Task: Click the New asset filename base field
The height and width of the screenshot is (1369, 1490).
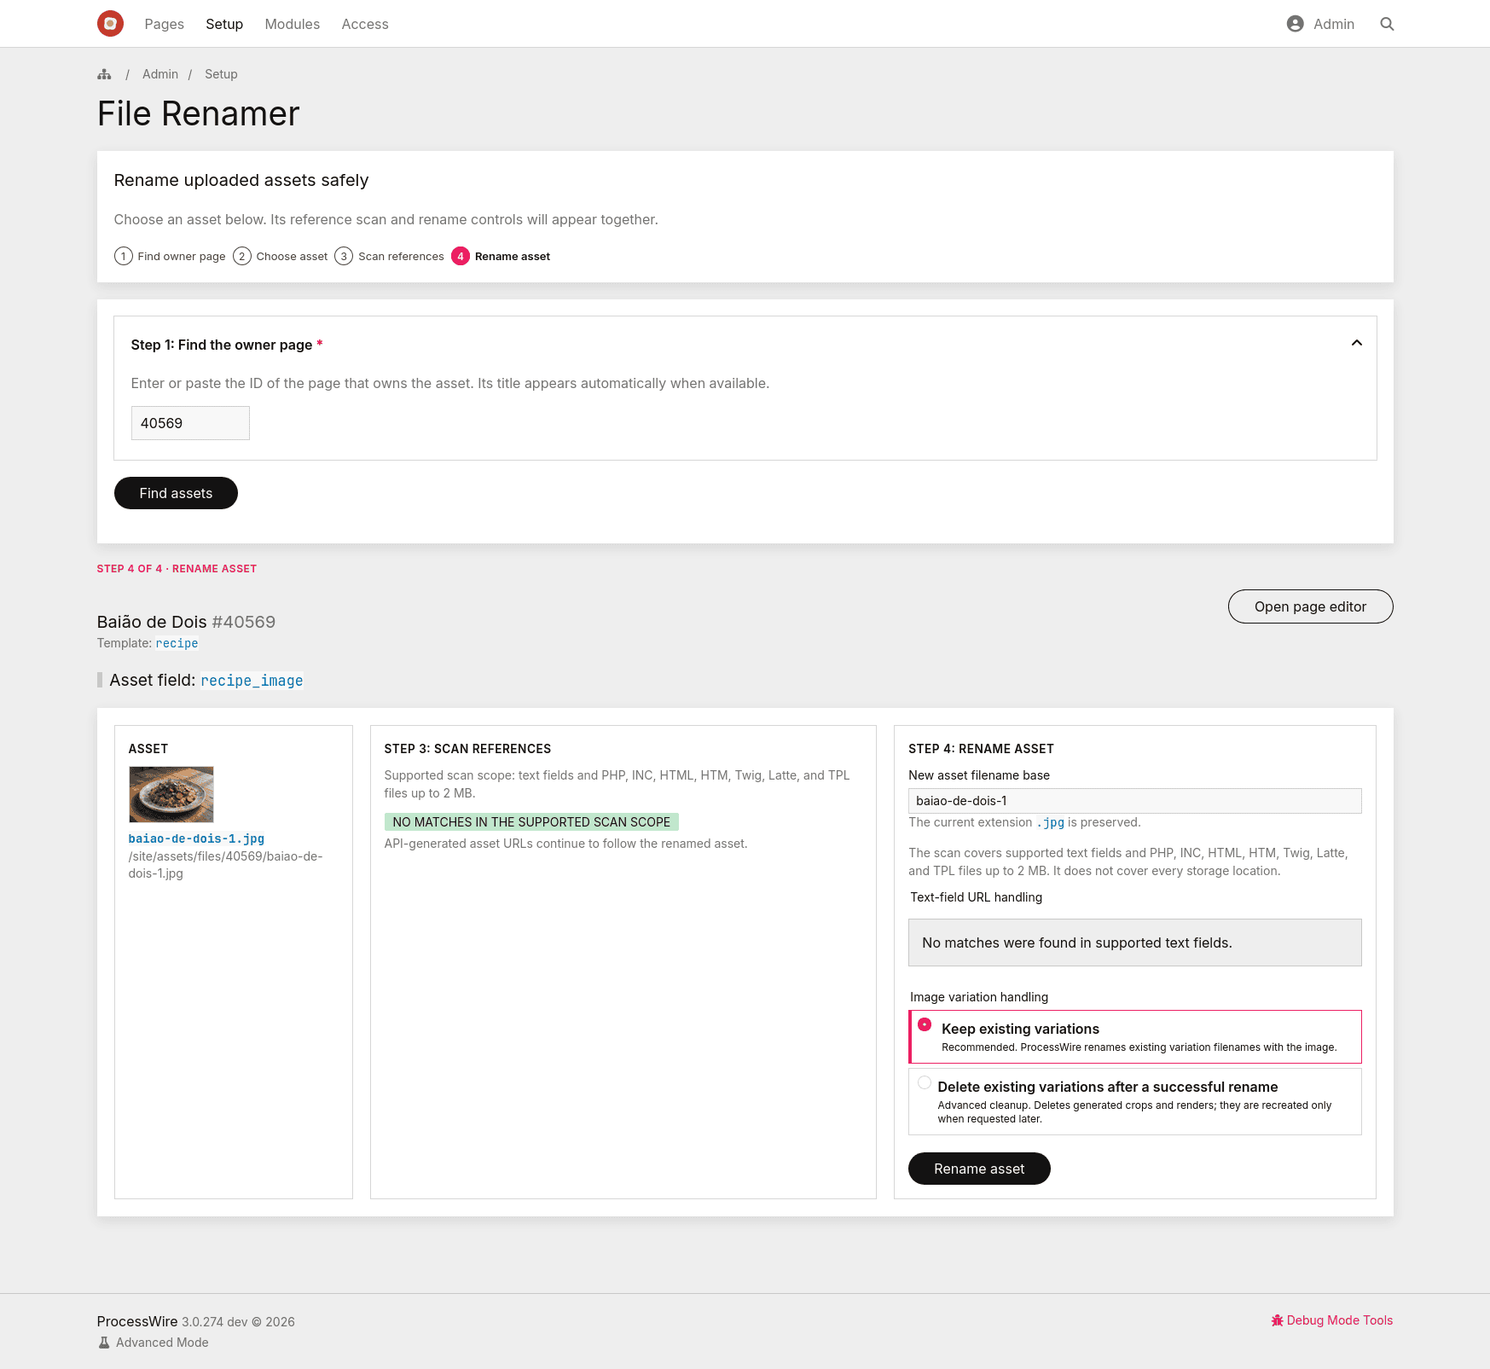Action: [x=1134, y=801]
